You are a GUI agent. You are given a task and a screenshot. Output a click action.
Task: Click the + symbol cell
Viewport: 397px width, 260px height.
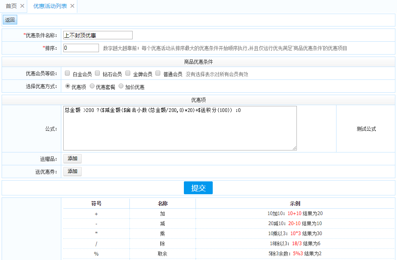click(x=96, y=214)
